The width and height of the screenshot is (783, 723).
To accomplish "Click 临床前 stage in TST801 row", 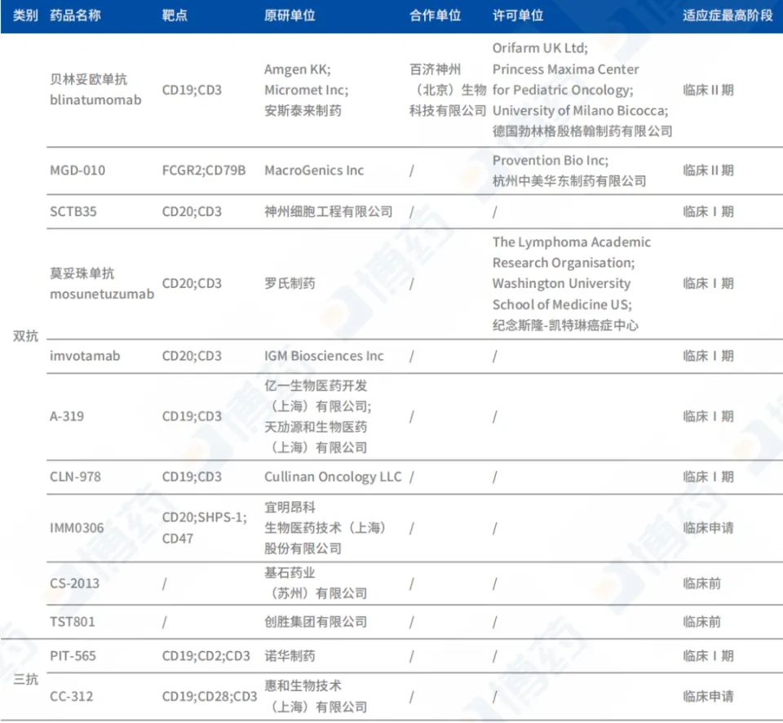I will click(x=701, y=622).
